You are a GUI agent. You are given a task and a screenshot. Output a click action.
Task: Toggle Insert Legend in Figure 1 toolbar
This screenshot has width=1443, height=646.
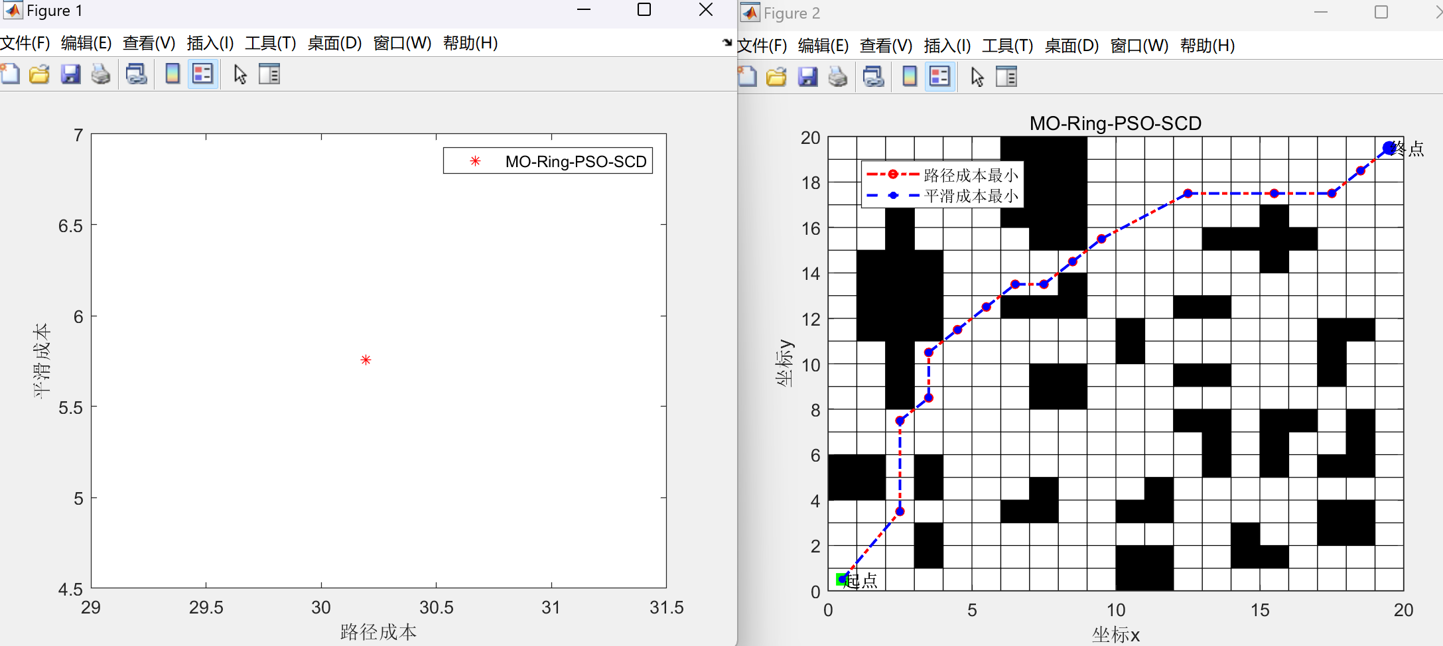(x=202, y=74)
